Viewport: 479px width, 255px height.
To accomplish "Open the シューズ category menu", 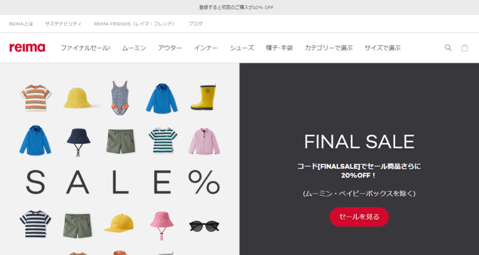I will coord(241,48).
